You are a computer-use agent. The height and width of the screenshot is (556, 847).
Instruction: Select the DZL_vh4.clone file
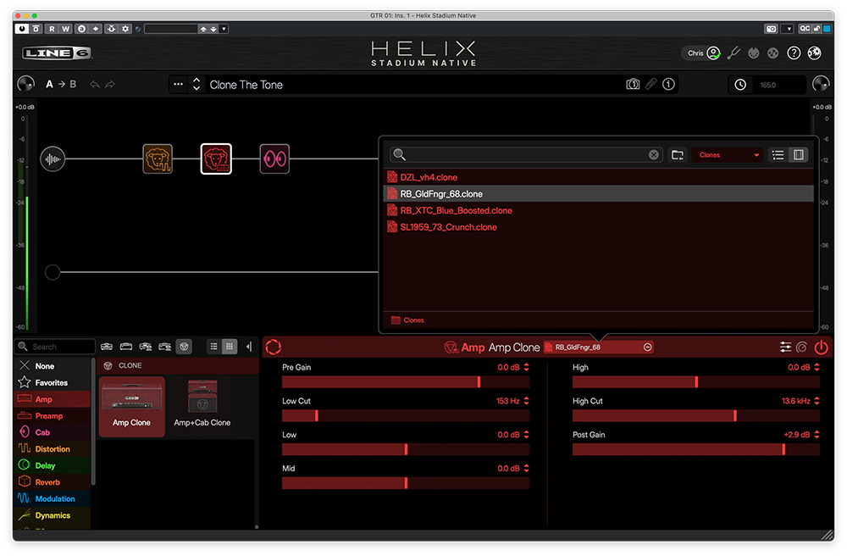[599, 177]
